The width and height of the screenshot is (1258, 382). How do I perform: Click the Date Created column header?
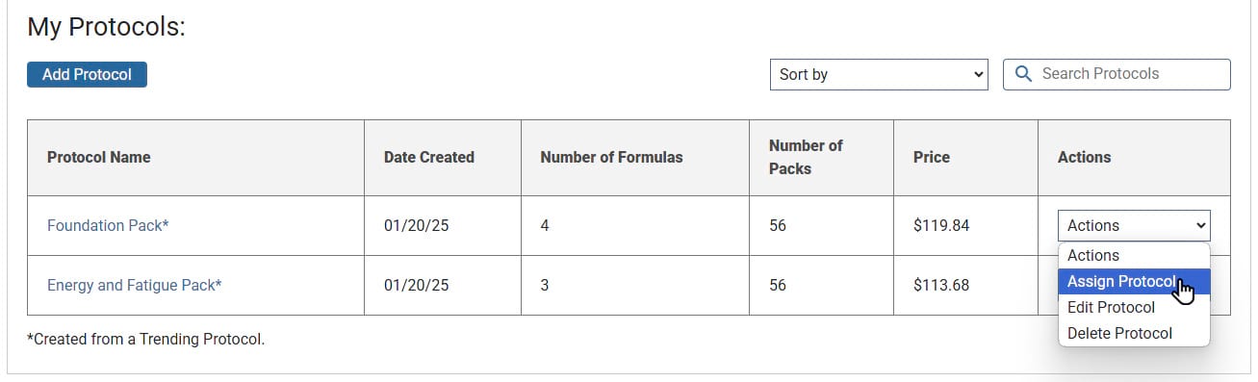[429, 157]
